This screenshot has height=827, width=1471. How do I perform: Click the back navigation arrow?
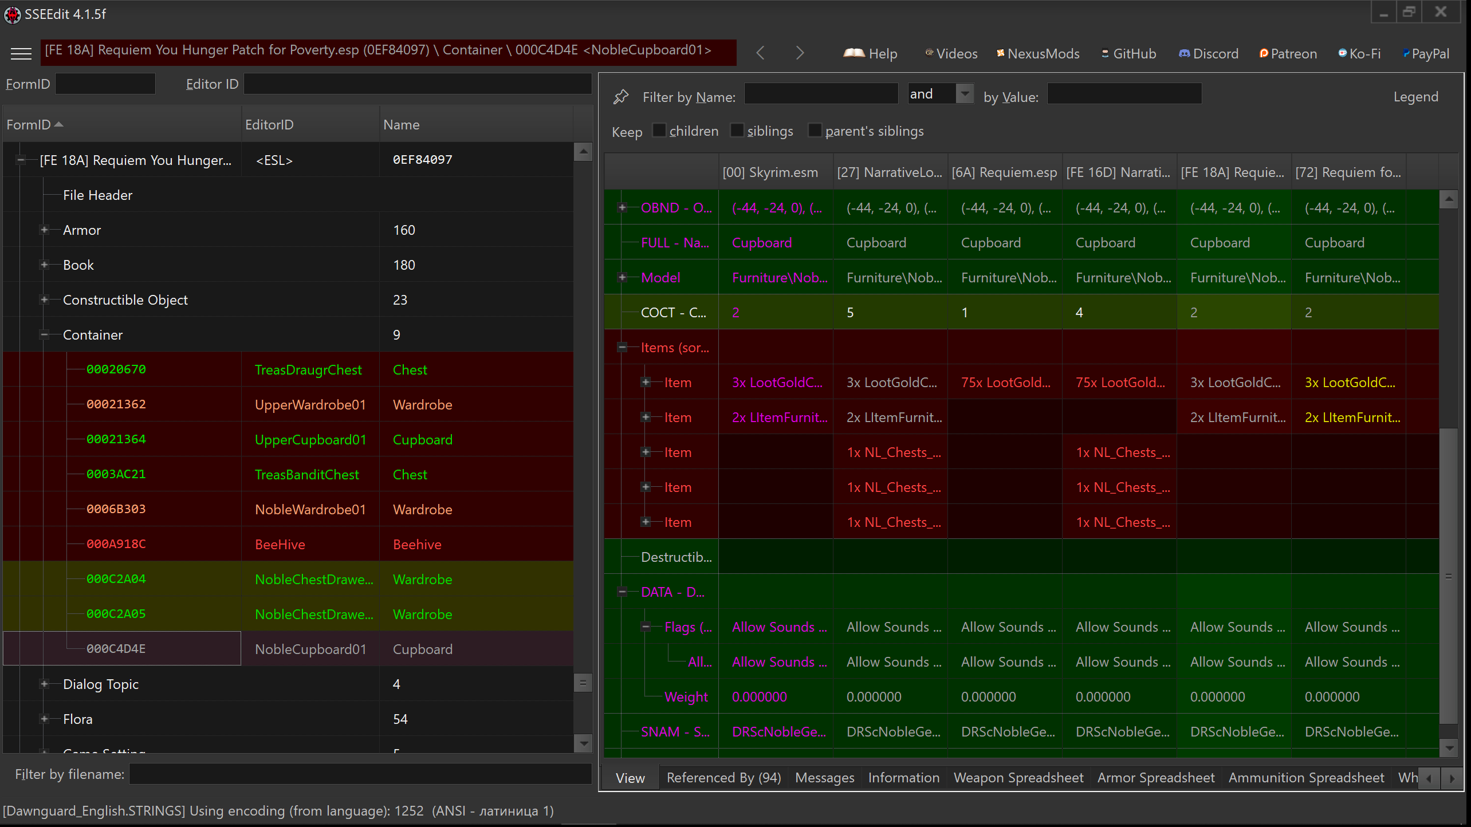coord(760,53)
